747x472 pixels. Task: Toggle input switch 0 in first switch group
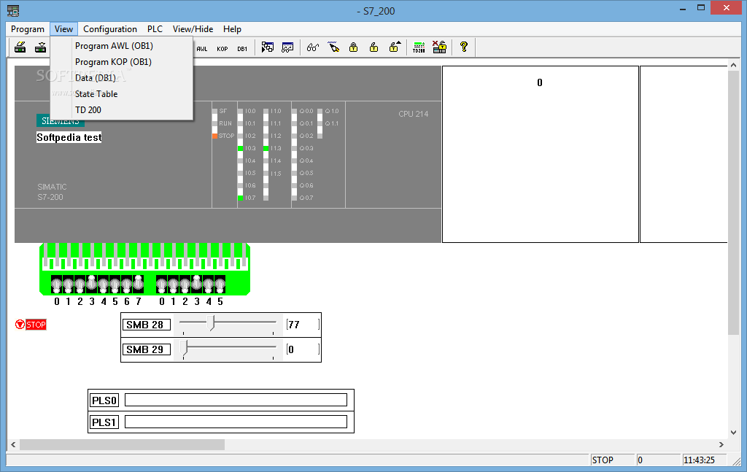pyautogui.click(x=57, y=285)
